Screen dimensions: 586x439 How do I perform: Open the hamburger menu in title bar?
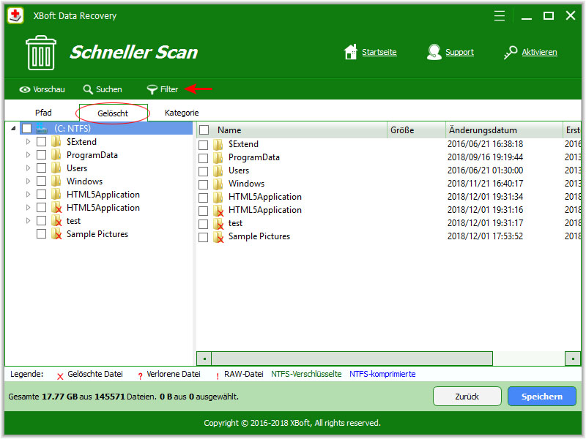point(500,15)
